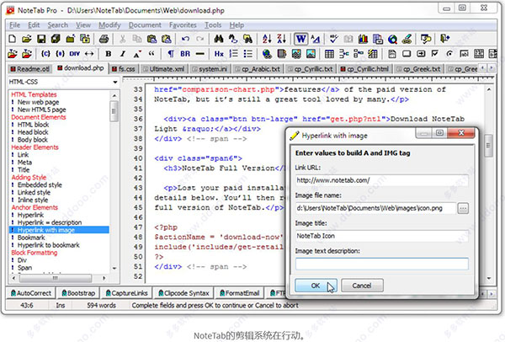Print the document with the printer icon
This screenshot has height=342, width=505.
point(104,39)
